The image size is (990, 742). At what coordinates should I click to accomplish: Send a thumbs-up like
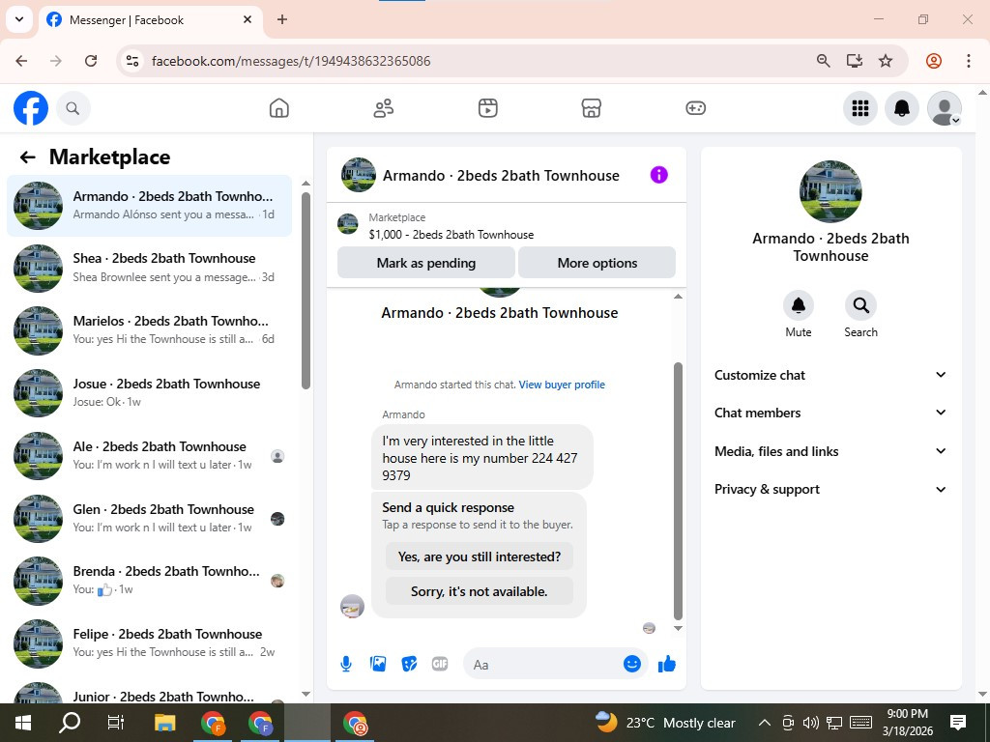[x=667, y=664]
